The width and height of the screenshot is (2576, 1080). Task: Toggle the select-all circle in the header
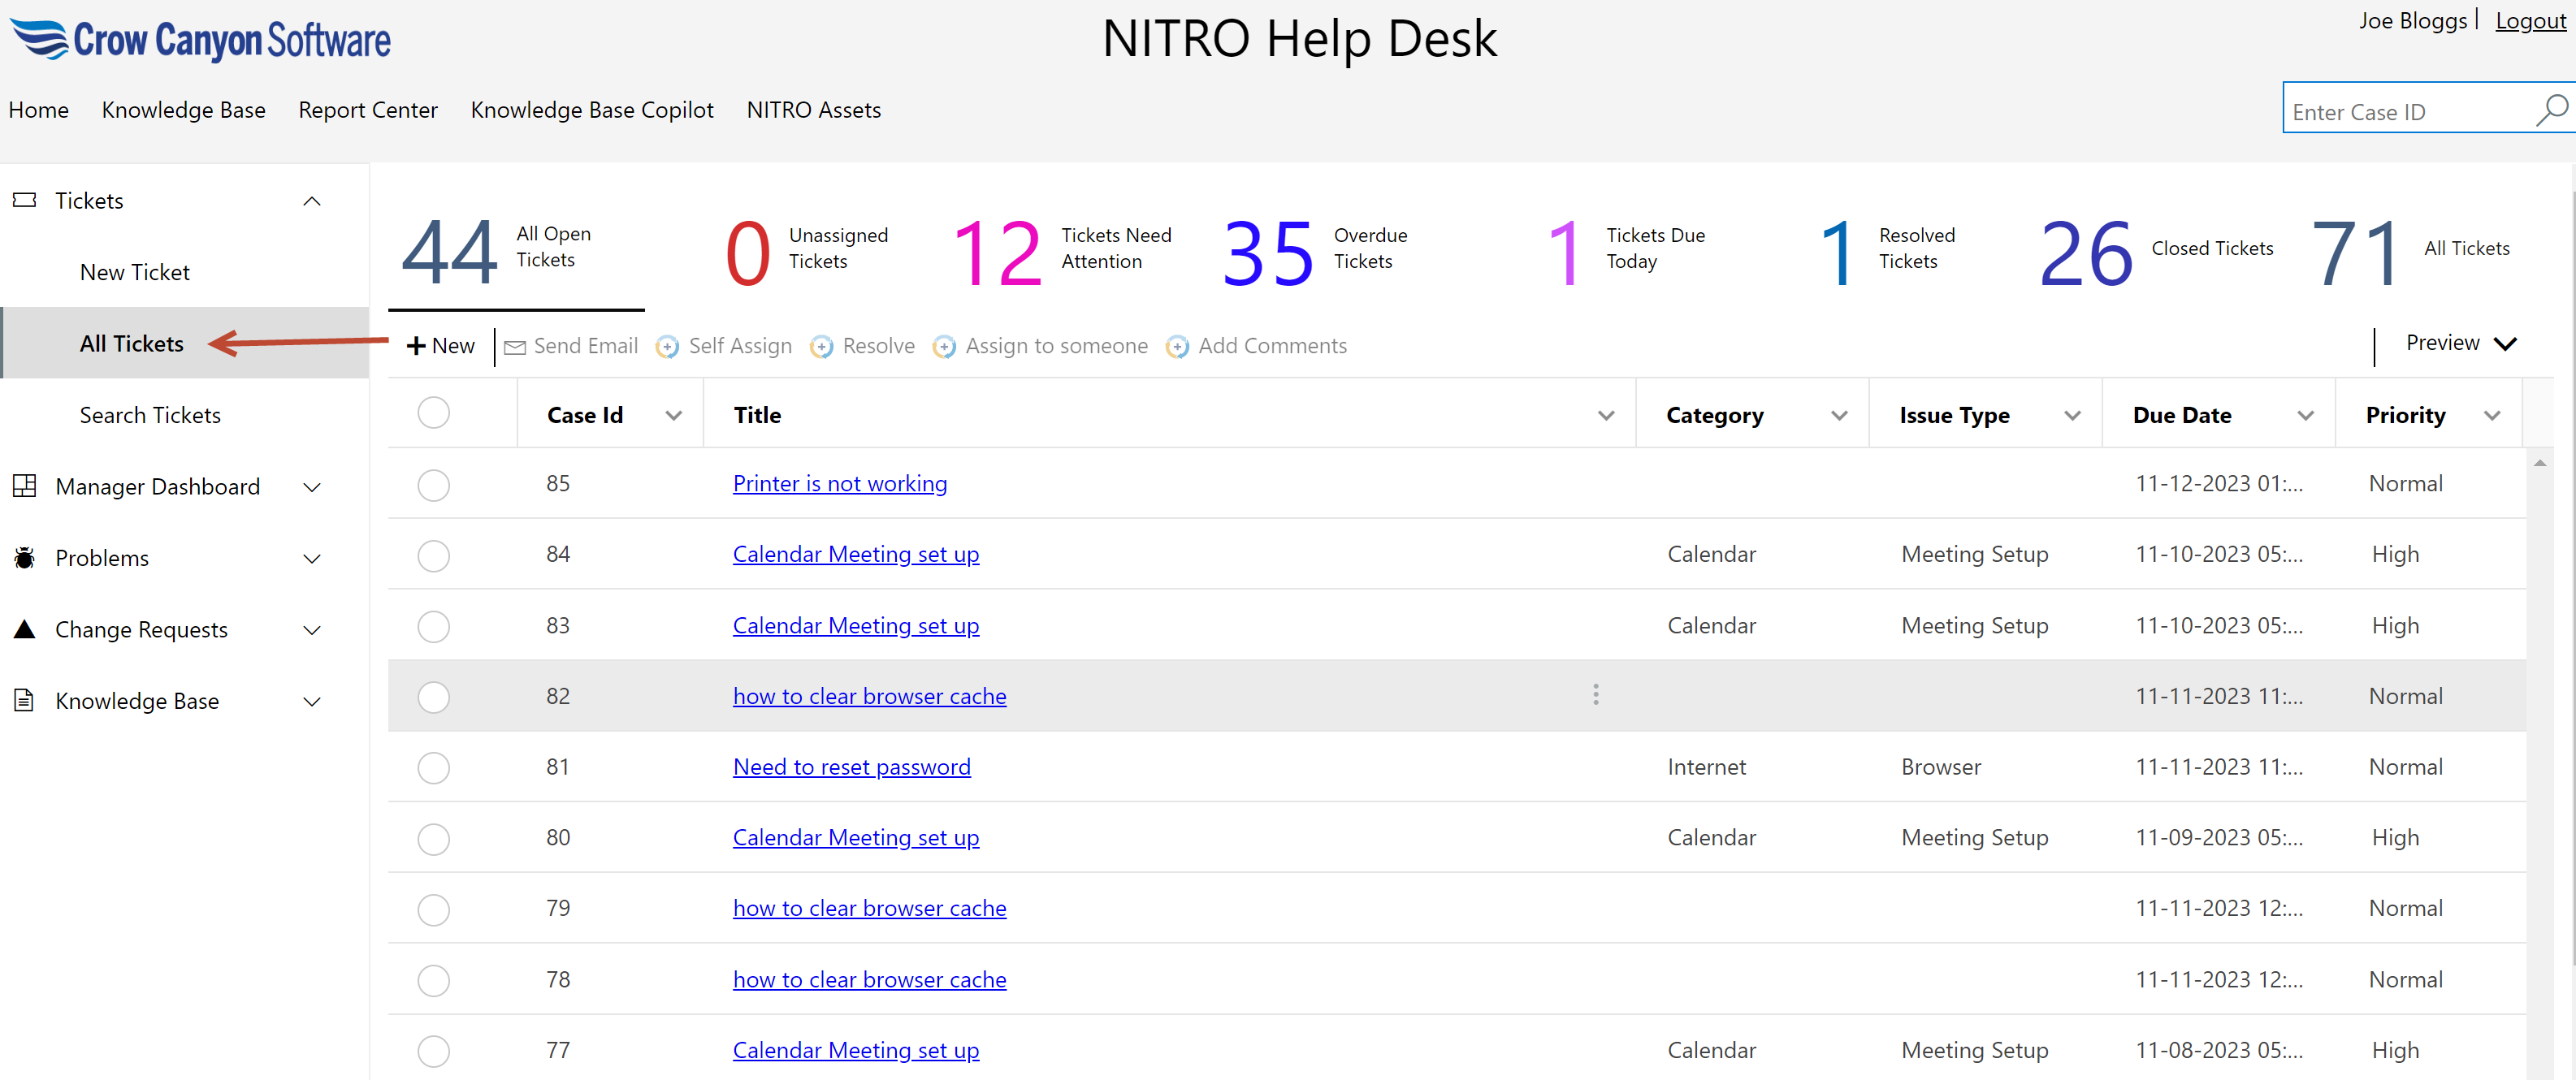(x=433, y=413)
